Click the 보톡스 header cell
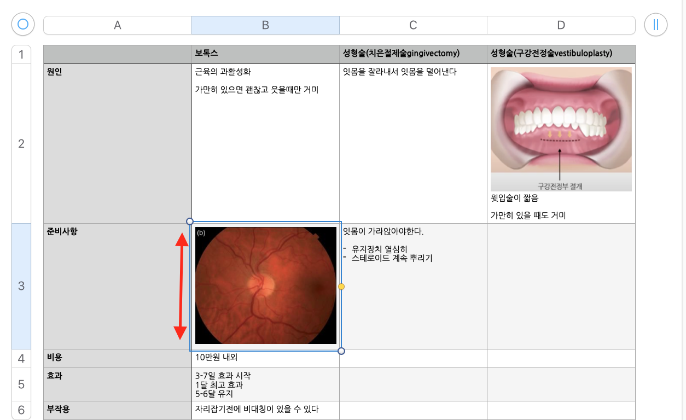 (265, 54)
